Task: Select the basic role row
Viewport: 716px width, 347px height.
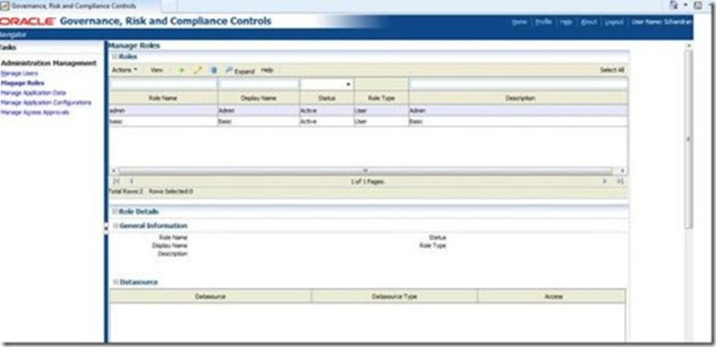Action: (x=368, y=122)
